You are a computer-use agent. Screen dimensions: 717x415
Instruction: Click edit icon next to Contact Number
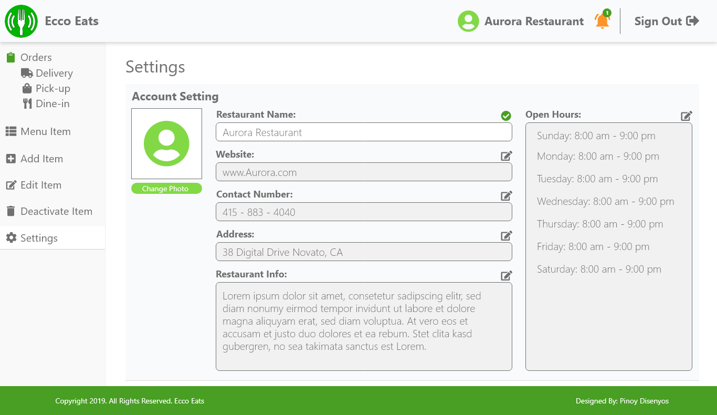[506, 196]
